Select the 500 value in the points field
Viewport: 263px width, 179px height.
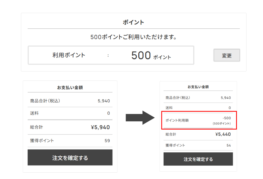pos(141,55)
